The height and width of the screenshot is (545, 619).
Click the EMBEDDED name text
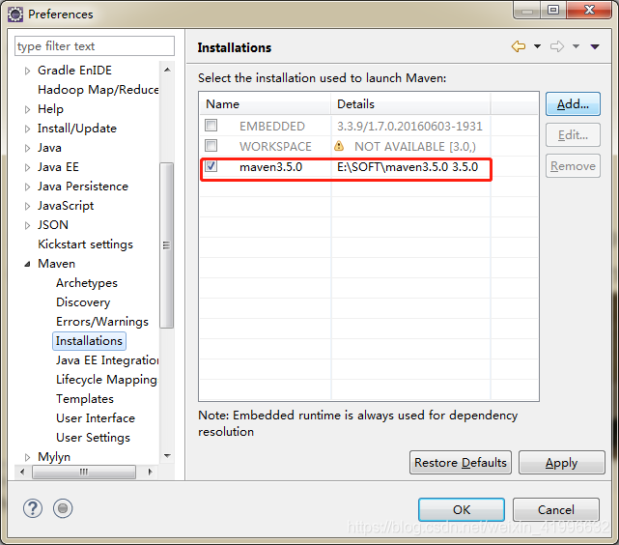point(272,127)
